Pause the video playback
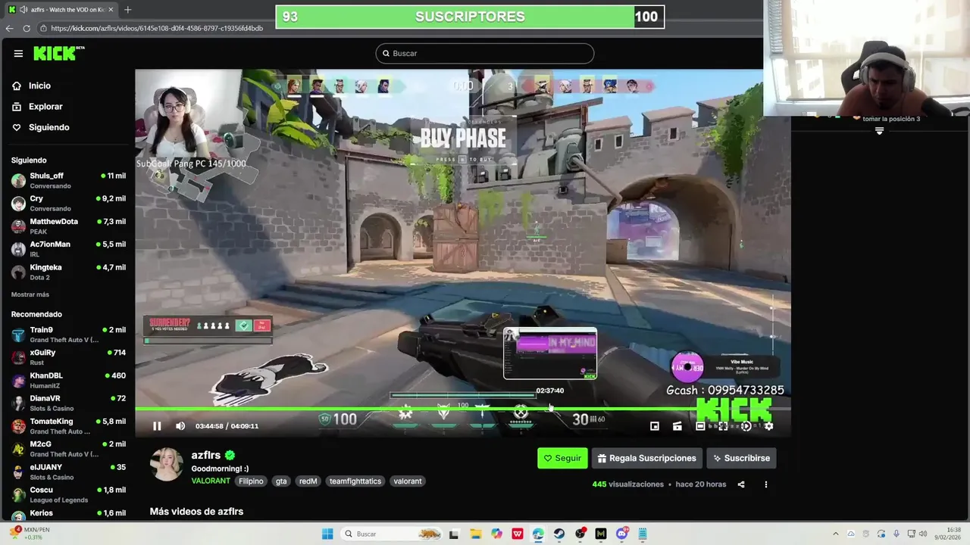Viewport: 970px width, 545px height. pyautogui.click(x=157, y=426)
